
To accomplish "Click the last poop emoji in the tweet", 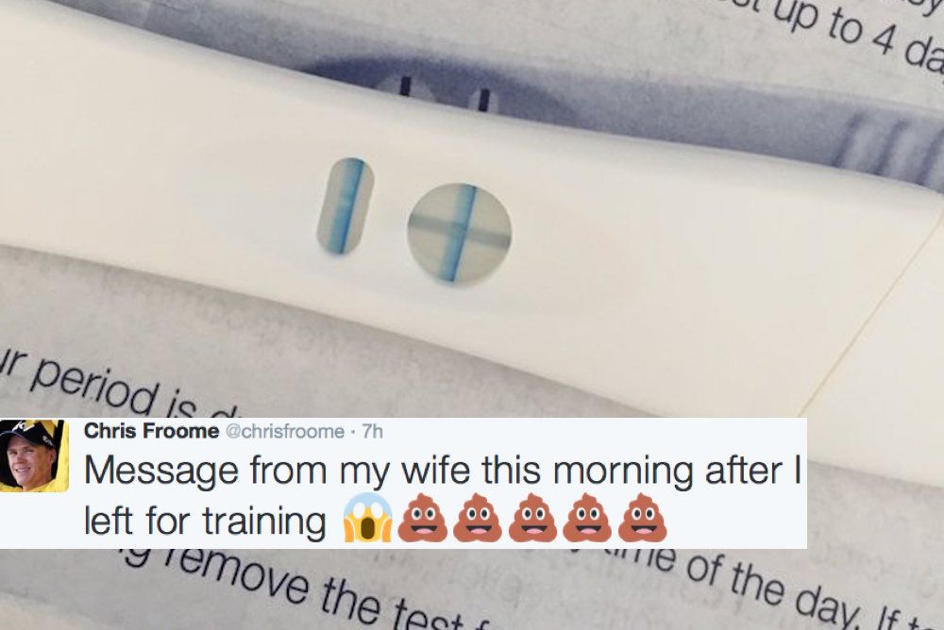I will [642, 518].
